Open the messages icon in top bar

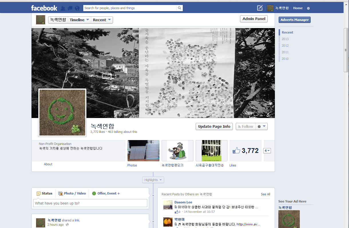(x=70, y=8)
